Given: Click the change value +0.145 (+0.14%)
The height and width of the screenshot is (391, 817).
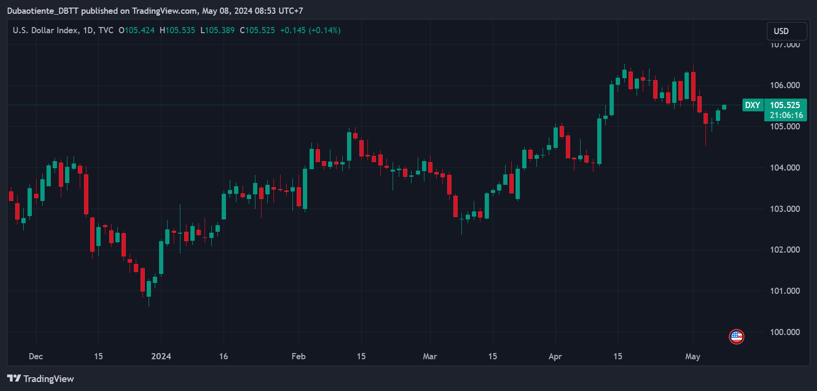Looking at the screenshot, I should click(310, 30).
